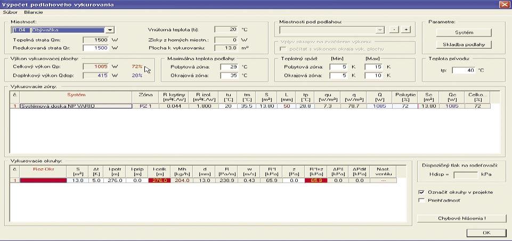Confirm with the OK button
Viewport: 512px width, 241px height.
(486, 233)
